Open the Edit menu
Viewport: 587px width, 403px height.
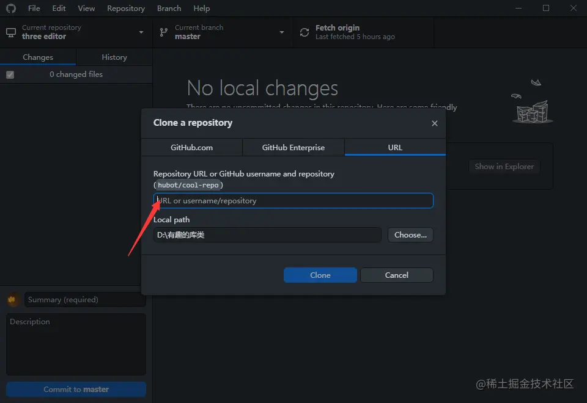click(x=59, y=8)
